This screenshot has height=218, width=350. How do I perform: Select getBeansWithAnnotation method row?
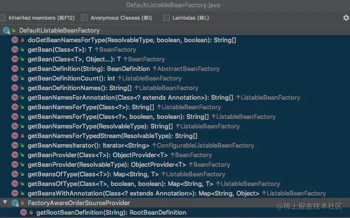coord(175,193)
